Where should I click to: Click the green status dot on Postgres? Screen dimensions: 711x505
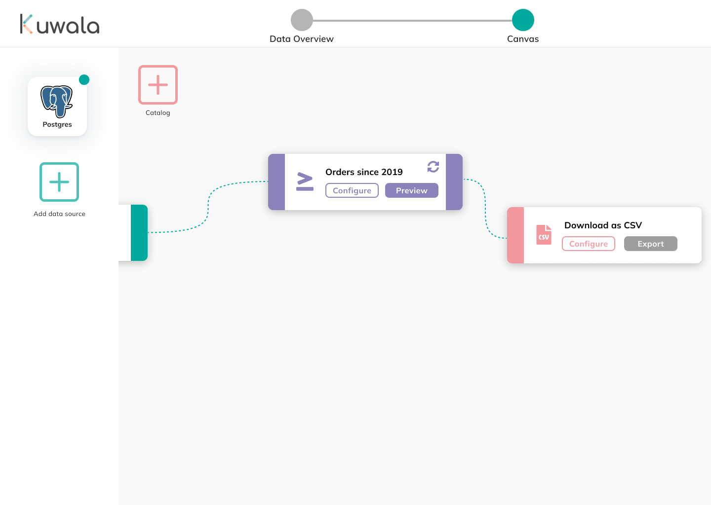(x=84, y=79)
